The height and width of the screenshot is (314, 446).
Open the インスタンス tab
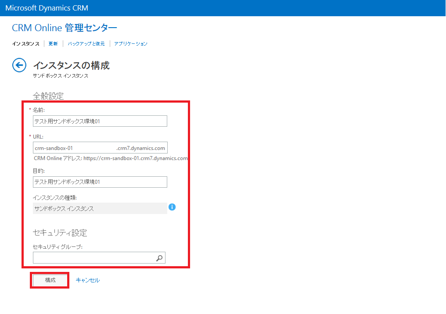tap(26, 44)
